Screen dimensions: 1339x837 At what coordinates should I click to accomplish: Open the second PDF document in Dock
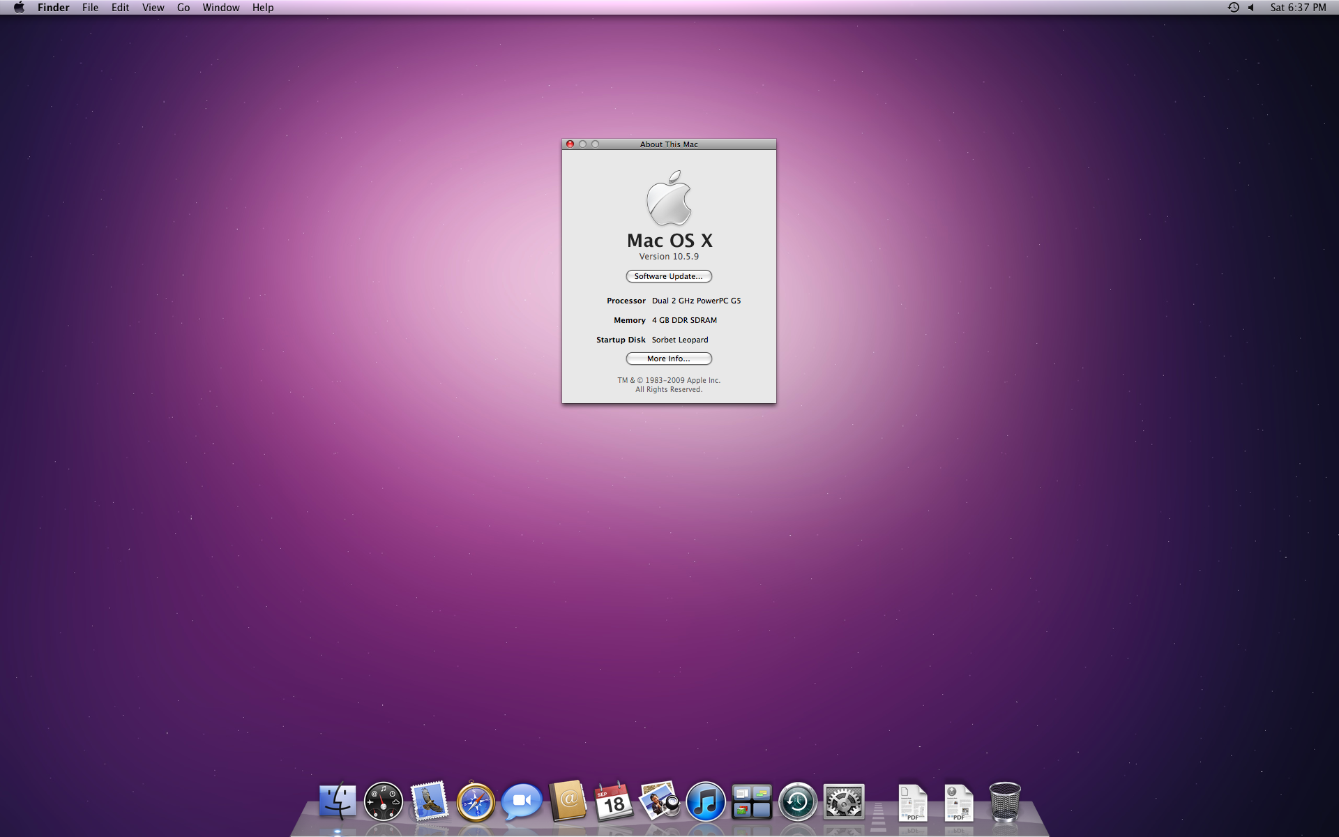(x=959, y=802)
